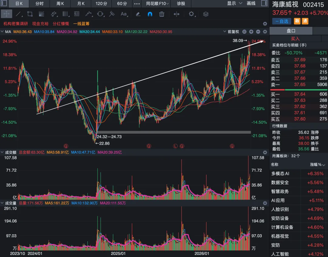
Task: Click the orange 融 margin badge
Action: click(297, 21)
